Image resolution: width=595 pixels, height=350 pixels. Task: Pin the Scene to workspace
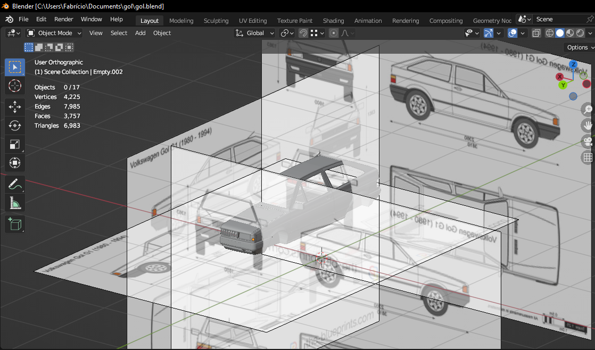590,19
